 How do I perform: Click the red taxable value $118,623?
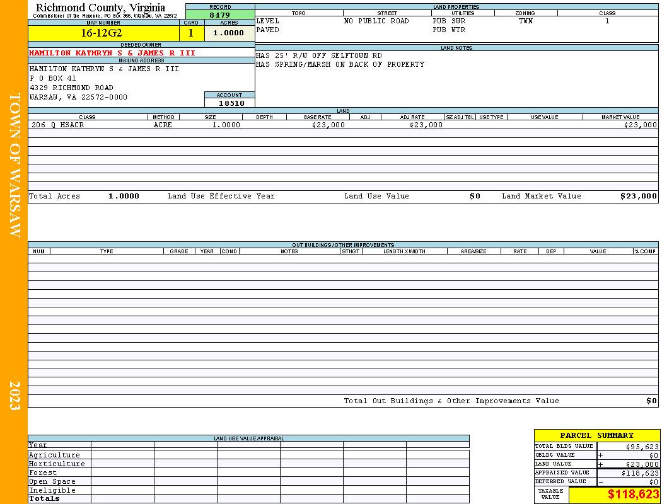coord(633,495)
